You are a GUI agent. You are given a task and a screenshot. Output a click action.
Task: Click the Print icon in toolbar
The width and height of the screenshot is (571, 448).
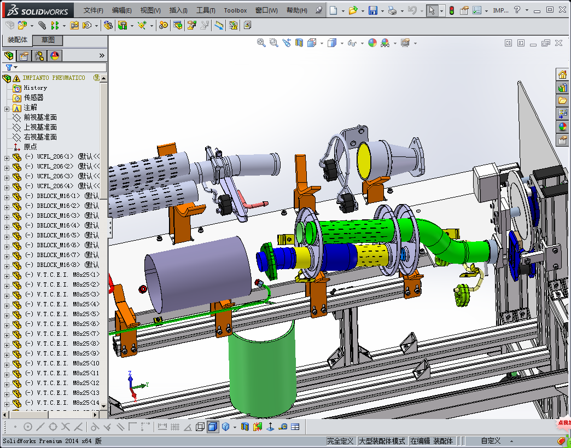click(392, 10)
